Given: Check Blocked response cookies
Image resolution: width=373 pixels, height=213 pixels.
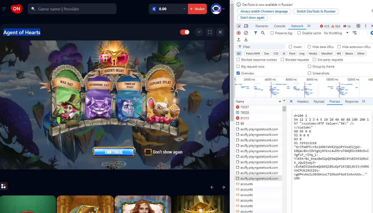Looking at the screenshot, I should 238,60.
